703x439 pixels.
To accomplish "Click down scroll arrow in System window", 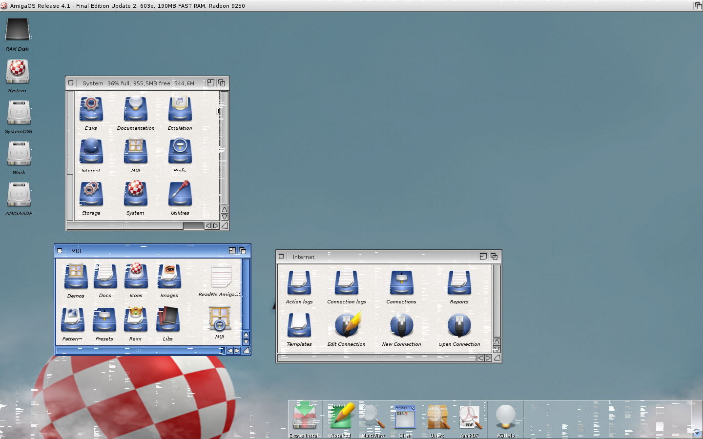I will [x=224, y=217].
